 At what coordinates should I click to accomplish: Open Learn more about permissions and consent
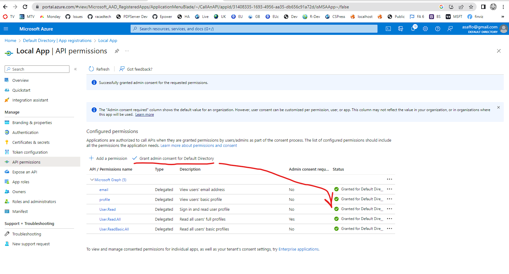click(199, 145)
